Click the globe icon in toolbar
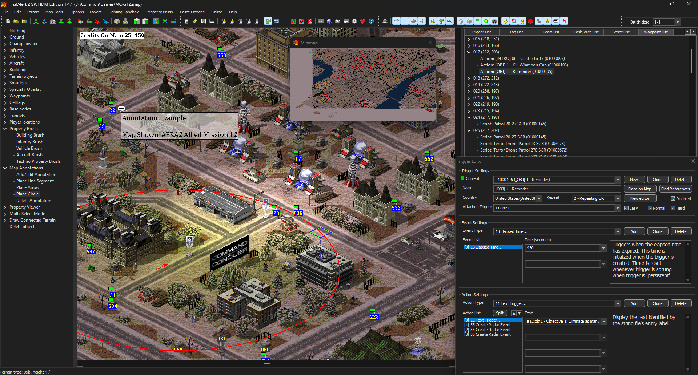The image size is (698, 375). click(329, 21)
